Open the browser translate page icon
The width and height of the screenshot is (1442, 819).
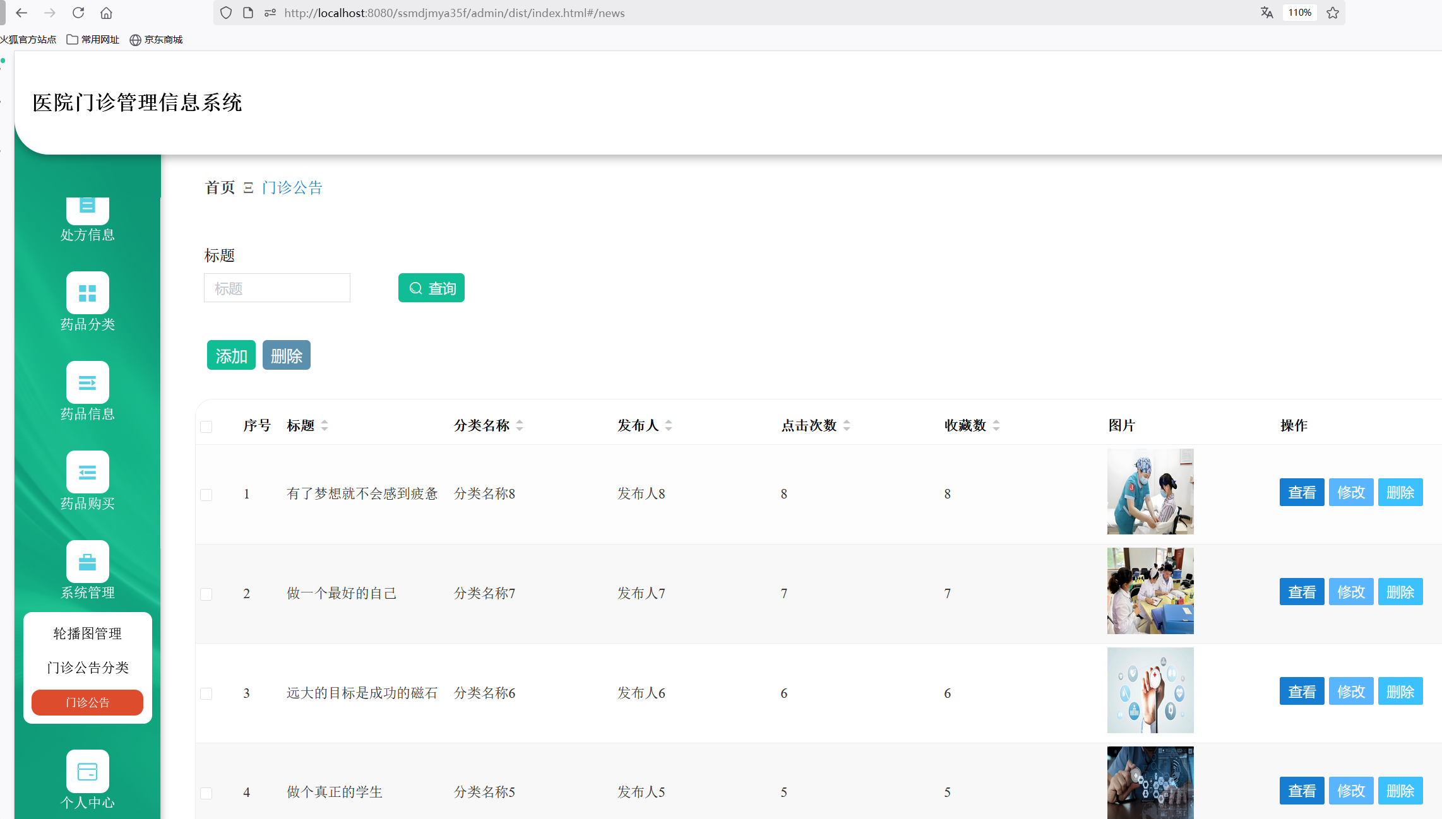tap(1266, 13)
